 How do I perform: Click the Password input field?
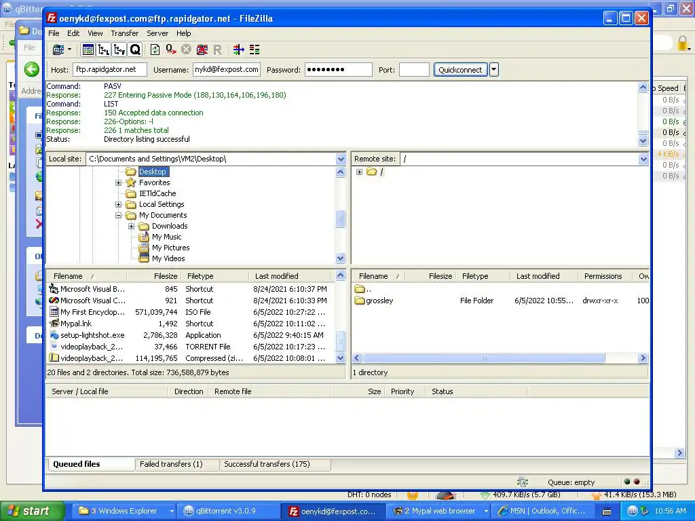[x=338, y=70]
